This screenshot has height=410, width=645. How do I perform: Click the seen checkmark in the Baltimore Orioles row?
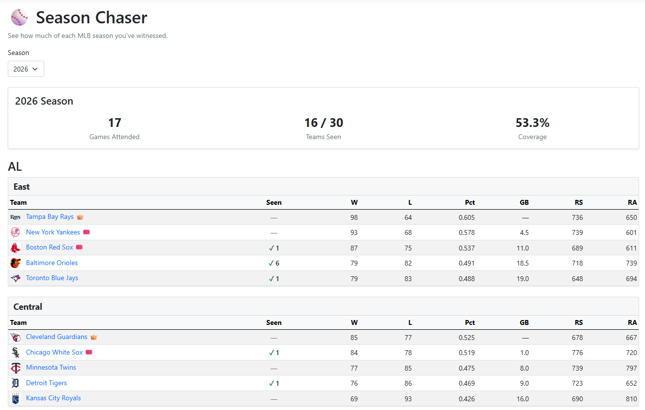point(271,264)
